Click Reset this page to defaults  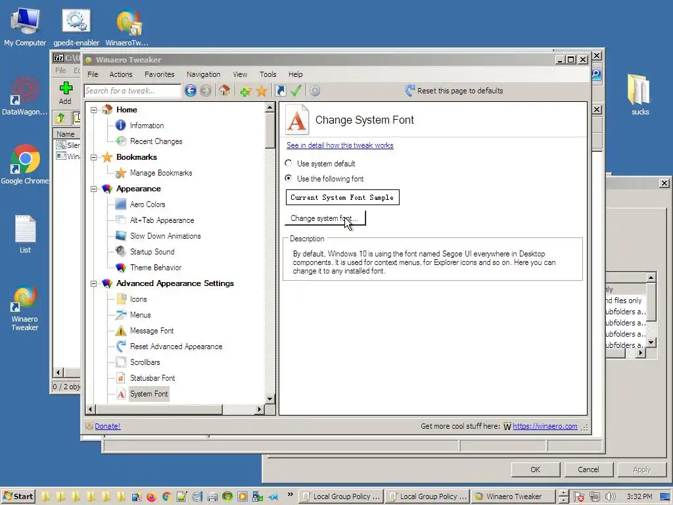[x=453, y=91]
